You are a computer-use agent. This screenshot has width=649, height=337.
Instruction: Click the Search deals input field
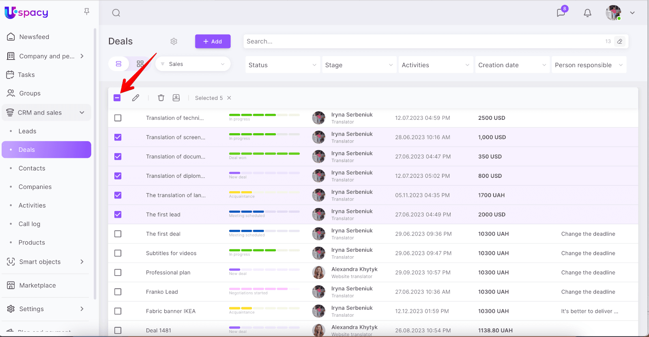coord(422,41)
